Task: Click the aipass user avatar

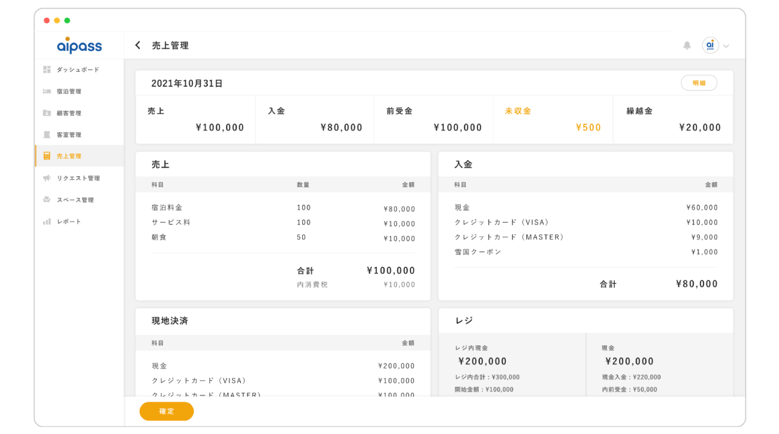Action: (710, 46)
